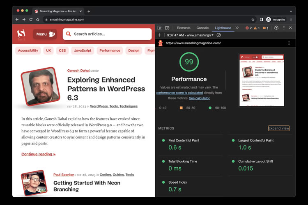Screen dimensions: 308x205
Task: Go to the browser home page icon
Action: (x=38, y=19)
